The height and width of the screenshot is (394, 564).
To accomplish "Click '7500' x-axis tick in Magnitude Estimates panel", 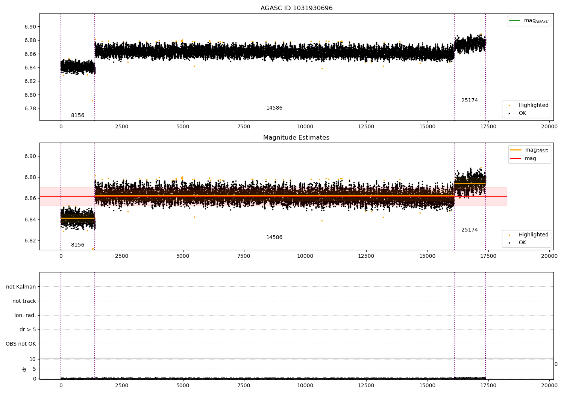I will tap(244, 256).
